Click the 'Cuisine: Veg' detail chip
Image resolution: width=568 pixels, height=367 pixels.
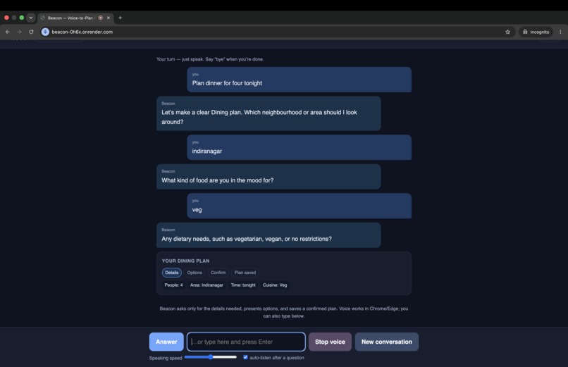click(275, 285)
